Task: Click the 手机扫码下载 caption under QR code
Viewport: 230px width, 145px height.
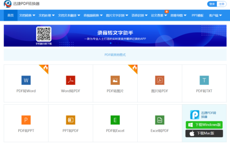Action: click(44, 43)
